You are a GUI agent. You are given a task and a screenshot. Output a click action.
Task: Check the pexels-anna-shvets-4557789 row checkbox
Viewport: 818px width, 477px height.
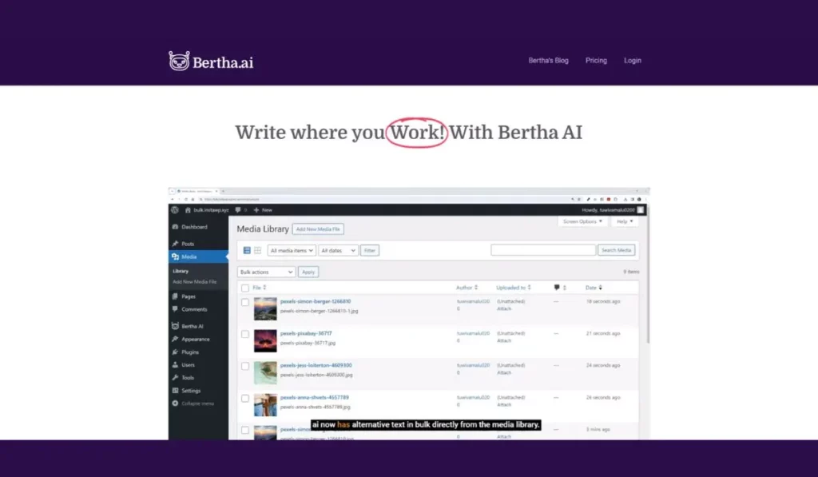[x=245, y=398]
